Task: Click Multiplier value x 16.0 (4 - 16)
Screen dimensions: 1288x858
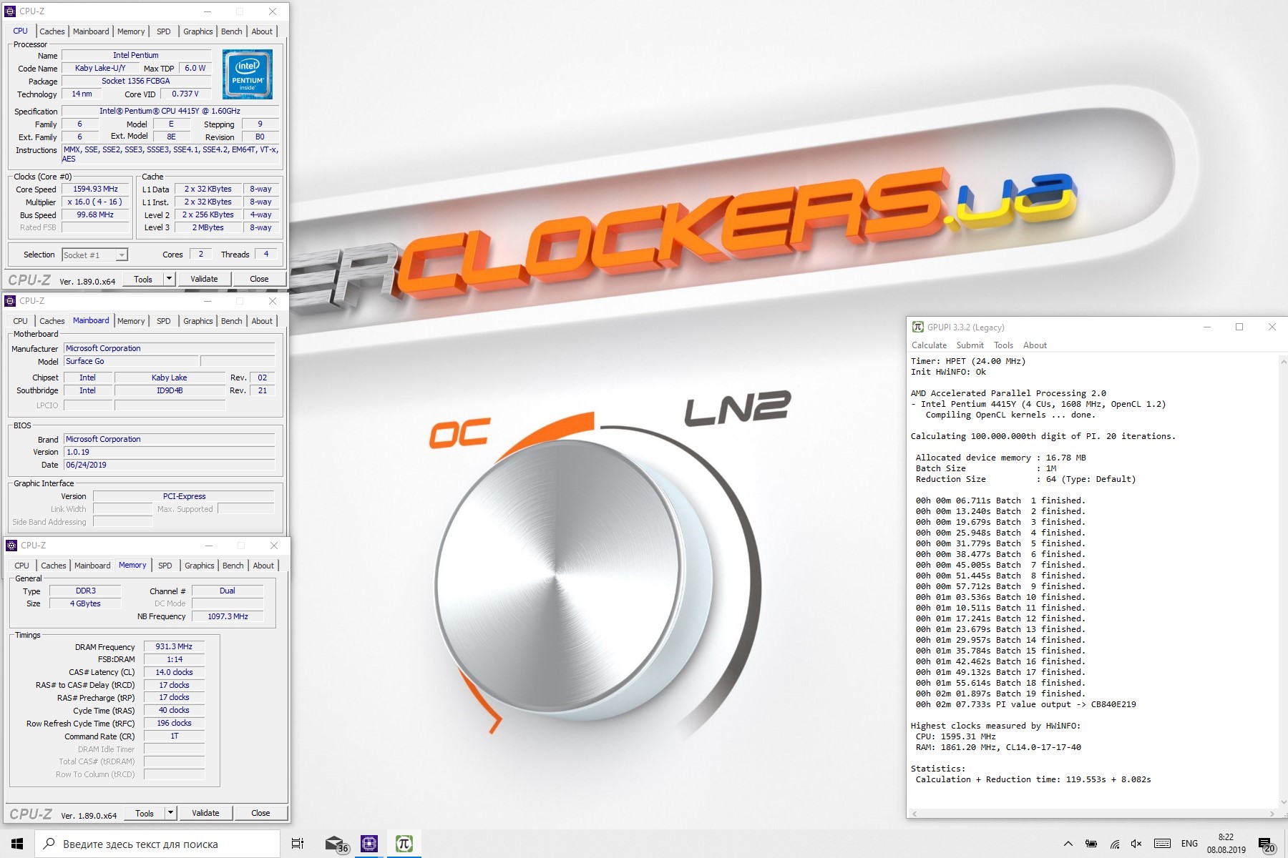Action: (x=96, y=202)
